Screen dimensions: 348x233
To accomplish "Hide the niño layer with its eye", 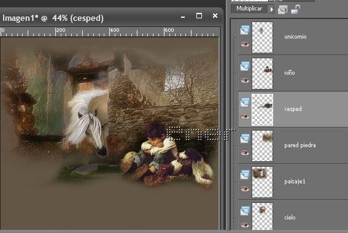I will click(245, 80).
